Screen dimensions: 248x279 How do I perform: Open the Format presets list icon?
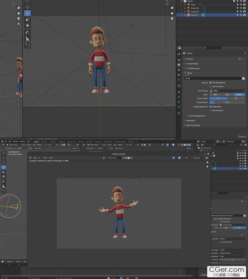240,59
